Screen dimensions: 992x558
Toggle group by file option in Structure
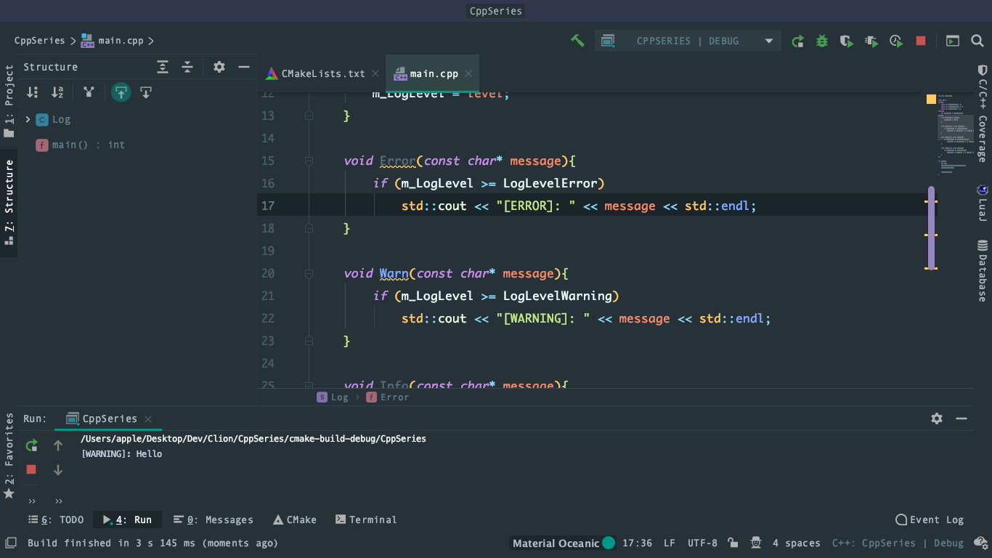tap(89, 92)
